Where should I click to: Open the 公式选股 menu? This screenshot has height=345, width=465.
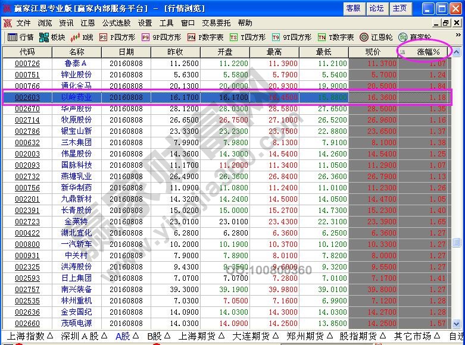(x=116, y=23)
